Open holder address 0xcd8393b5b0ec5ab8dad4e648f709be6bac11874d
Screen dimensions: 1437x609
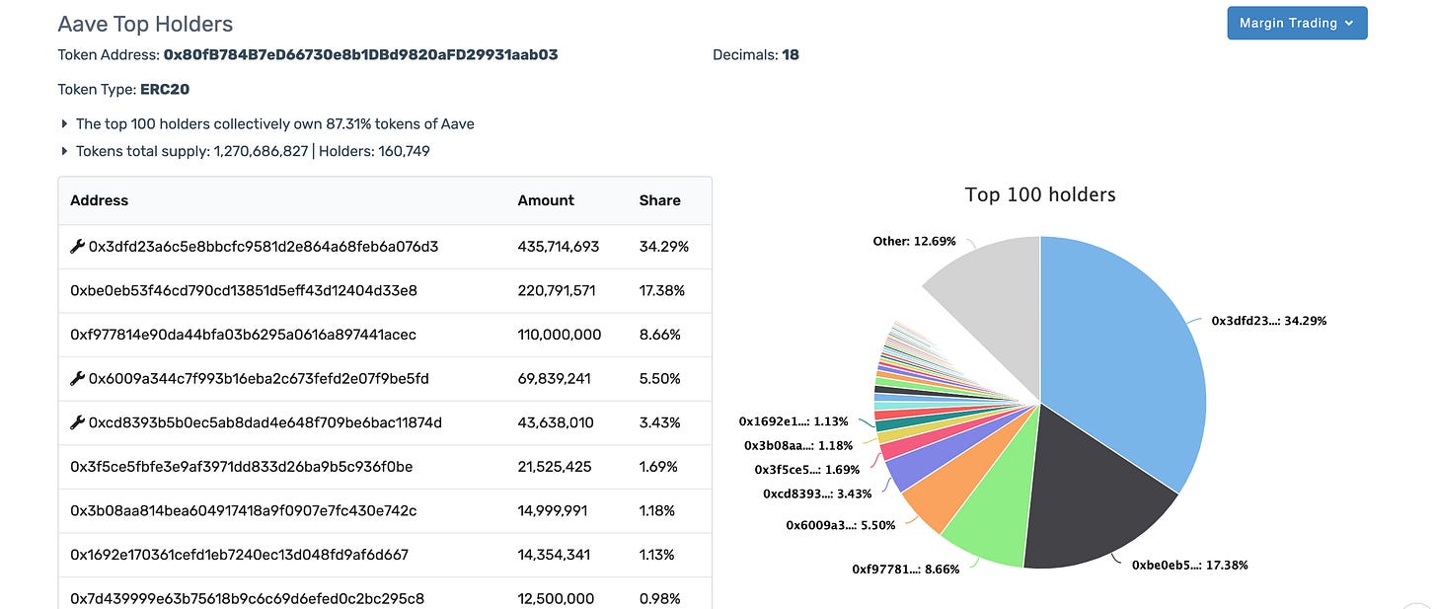(x=265, y=422)
